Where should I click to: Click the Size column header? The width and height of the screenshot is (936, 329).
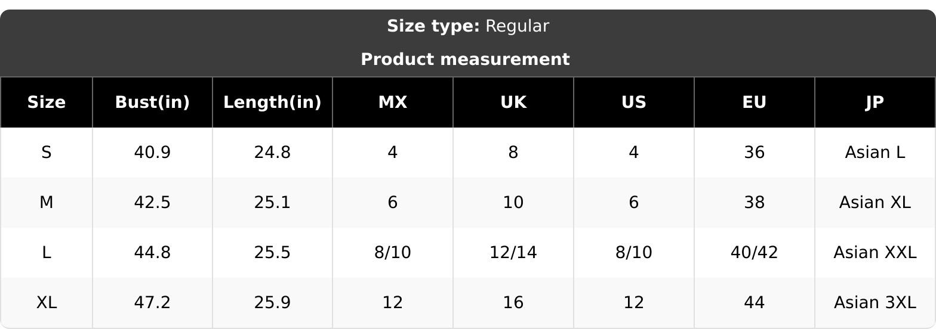(46, 103)
